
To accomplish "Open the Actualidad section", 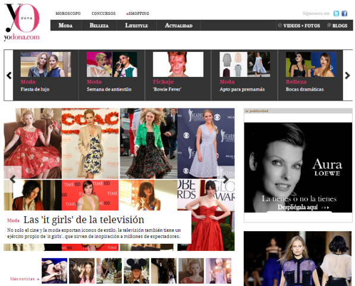I will 178,26.
